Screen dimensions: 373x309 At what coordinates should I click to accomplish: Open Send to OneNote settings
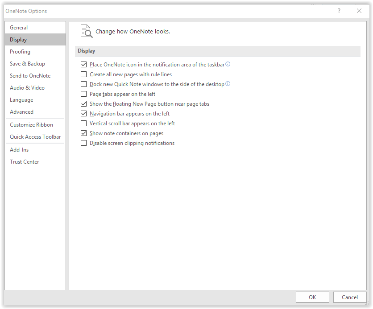[35, 76]
